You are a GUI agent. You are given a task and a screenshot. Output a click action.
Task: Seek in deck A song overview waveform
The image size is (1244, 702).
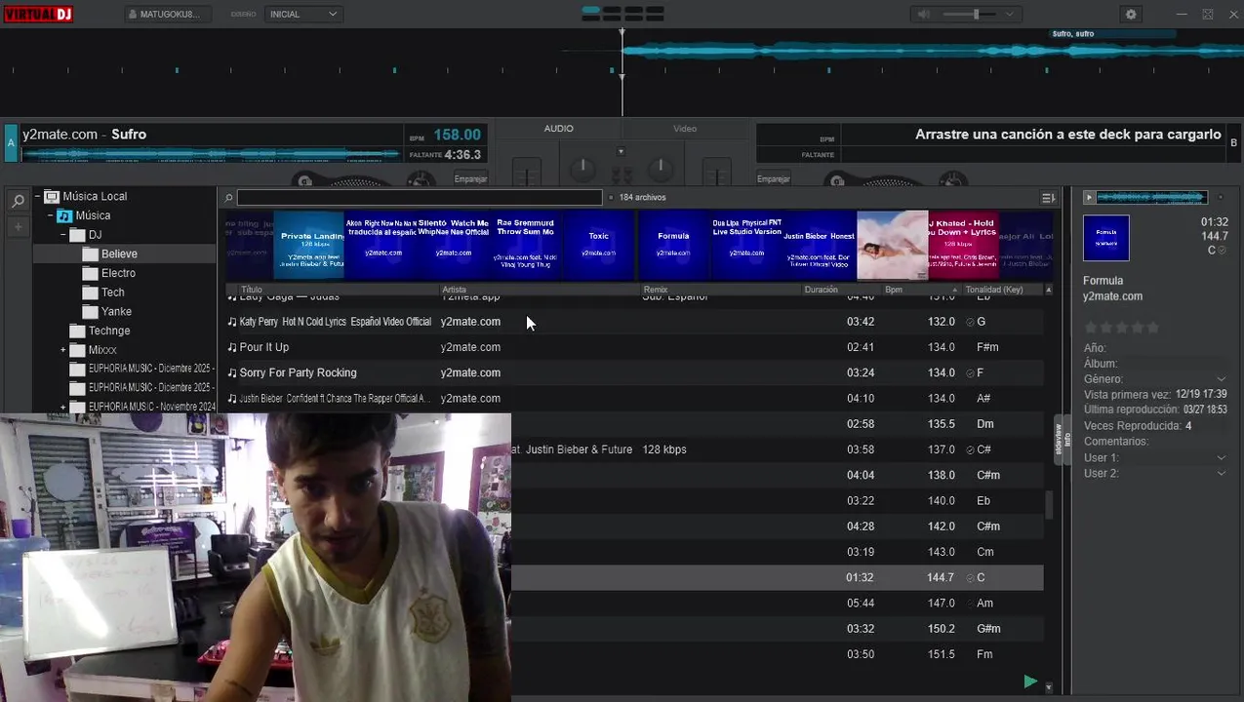pos(211,154)
